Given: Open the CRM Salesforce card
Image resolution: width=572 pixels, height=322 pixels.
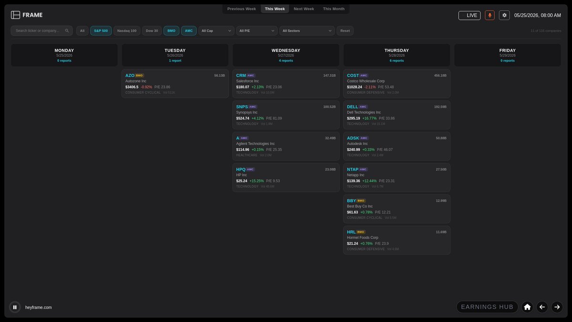Looking at the screenshot, I should click(x=286, y=83).
